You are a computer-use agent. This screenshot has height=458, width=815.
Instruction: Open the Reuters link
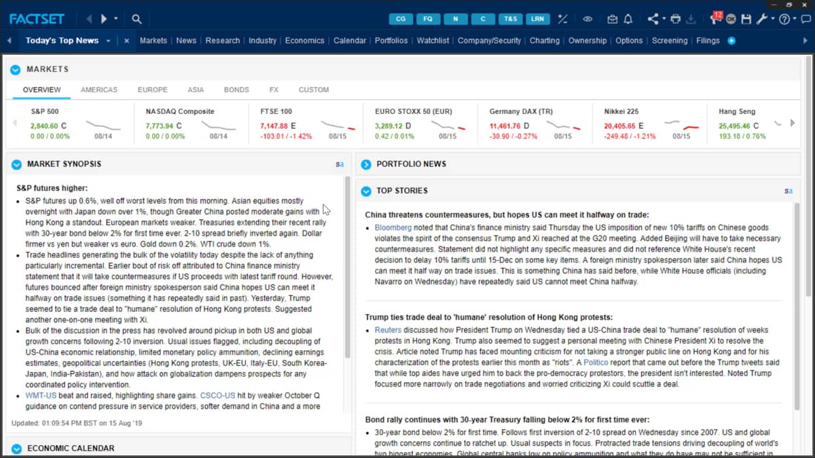point(388,330)
